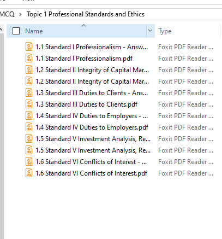This screenshot has width=222, height=239.
Task: Click Topic 1 Professional Standards and Ethics breadcrumb
Action: (86, 14)
